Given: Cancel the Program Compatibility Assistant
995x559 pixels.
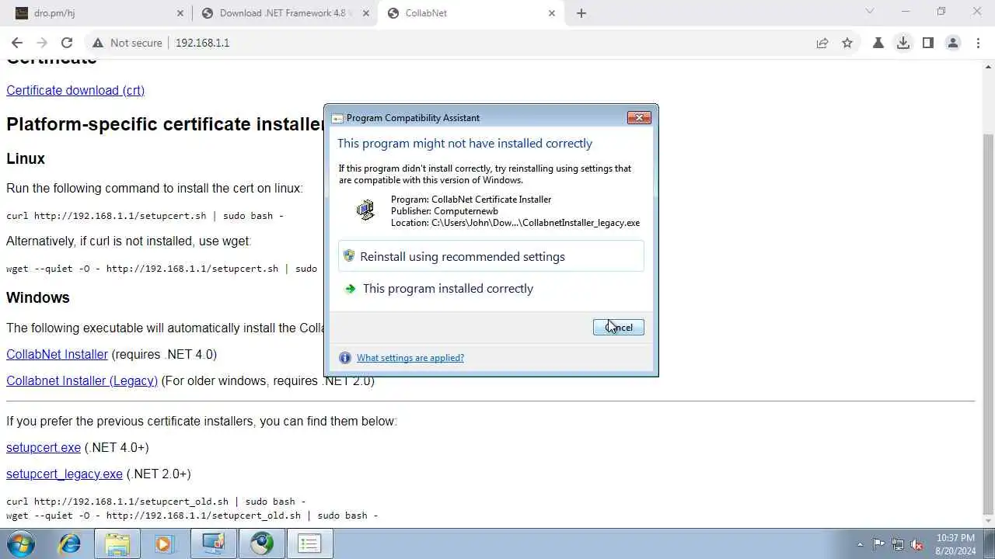Looking at the screenshot, I should [619, 328].
